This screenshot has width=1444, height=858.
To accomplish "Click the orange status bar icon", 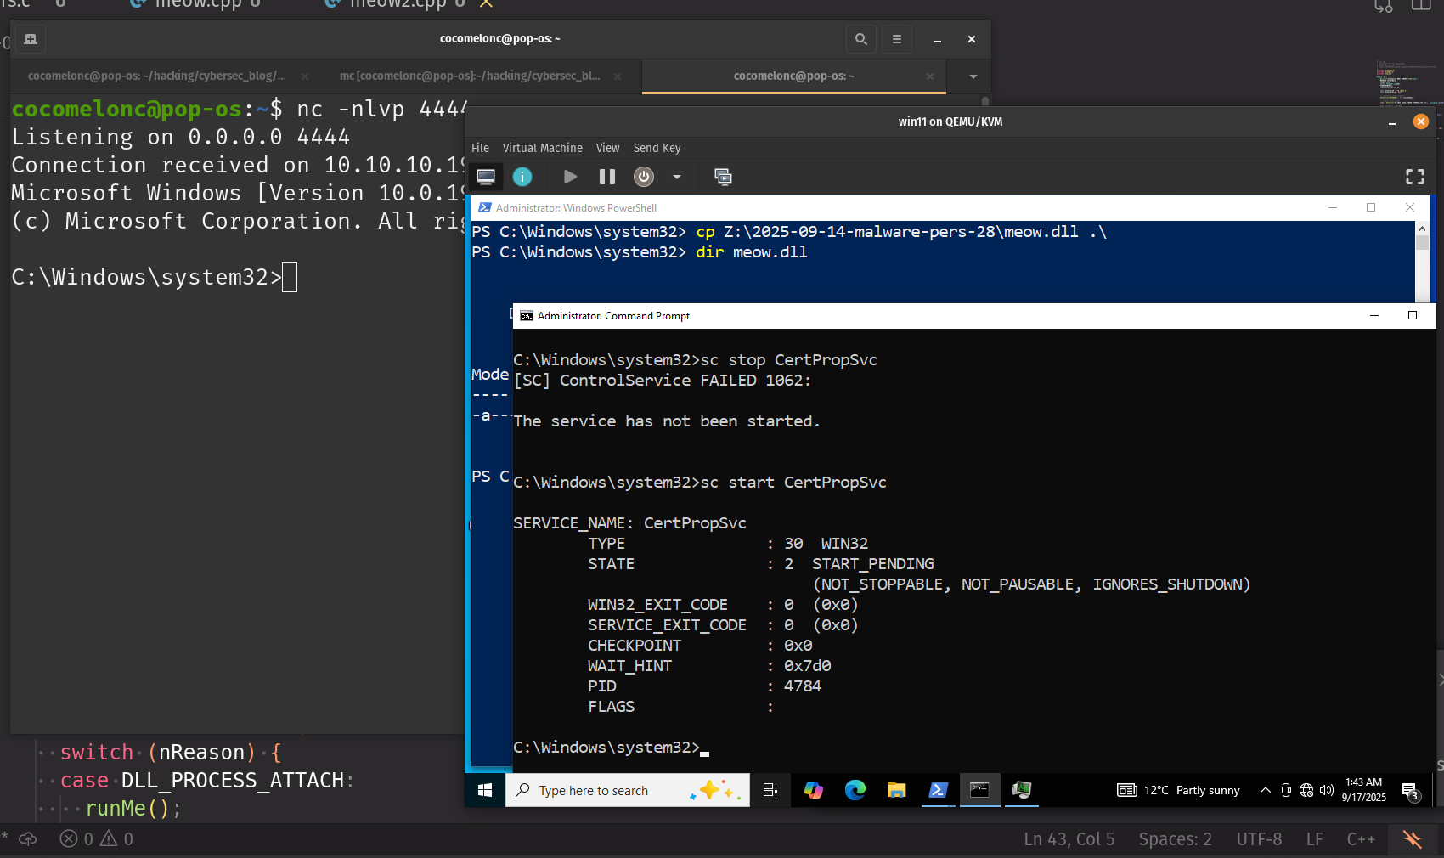I will pyautogui.click(x=1413, y=839).
